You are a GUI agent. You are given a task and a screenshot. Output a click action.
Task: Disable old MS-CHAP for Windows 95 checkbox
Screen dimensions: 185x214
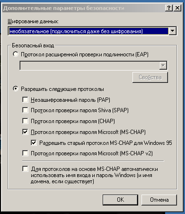click(34, 143)
